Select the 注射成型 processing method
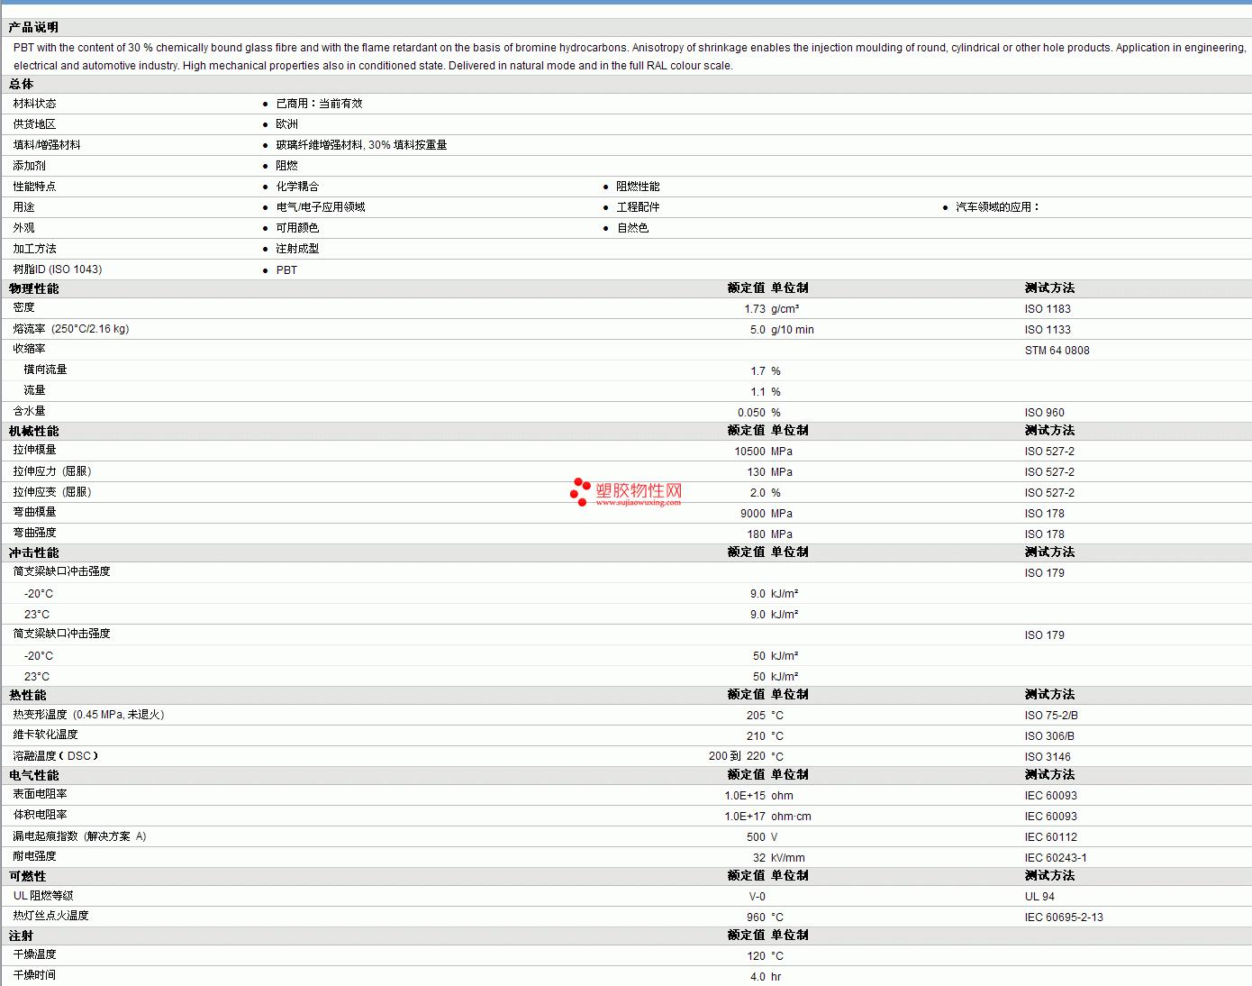 297,249
